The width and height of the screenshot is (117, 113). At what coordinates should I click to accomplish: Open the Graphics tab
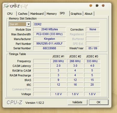[x=76, y=14]
